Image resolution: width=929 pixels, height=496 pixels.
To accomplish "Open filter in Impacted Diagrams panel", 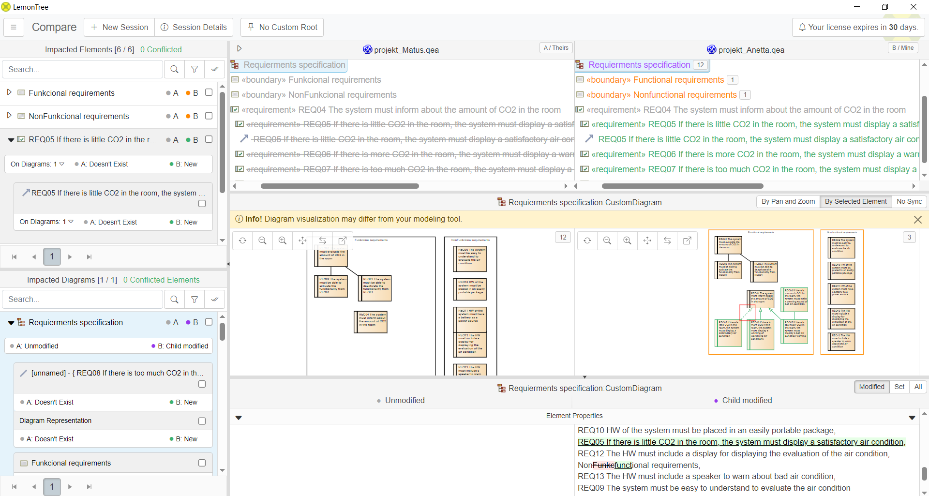I will click(195, 300).
